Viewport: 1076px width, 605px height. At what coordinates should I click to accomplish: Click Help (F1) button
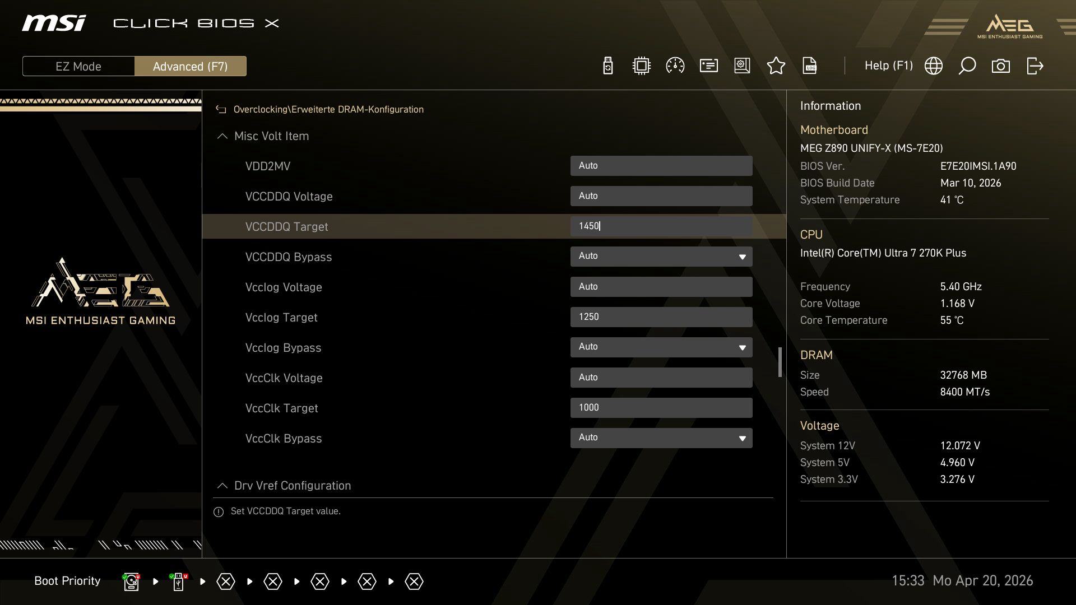(x=888, y=66)
